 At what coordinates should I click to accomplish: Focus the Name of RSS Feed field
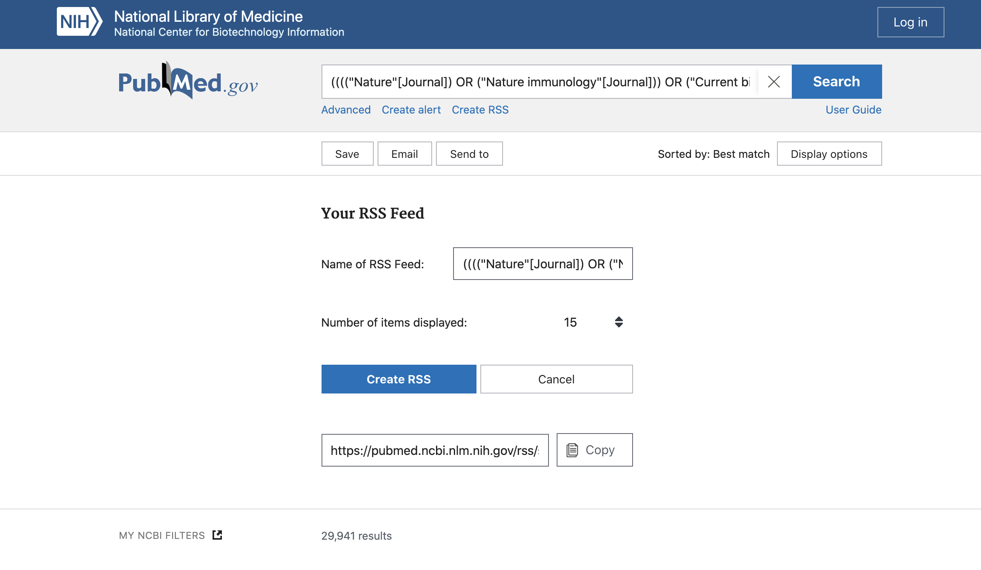(543, 264)
